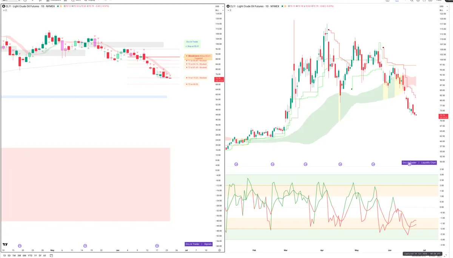Image resolution: width=453 pixels, height=258 pixels.
Task: Click right chart first event marker before February
Action: (236, 164)
